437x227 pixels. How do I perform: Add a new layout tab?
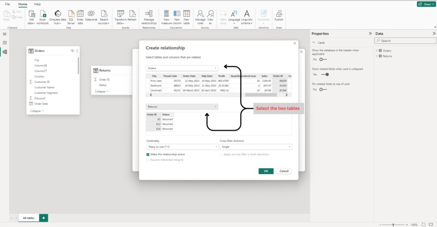[44, 218]
